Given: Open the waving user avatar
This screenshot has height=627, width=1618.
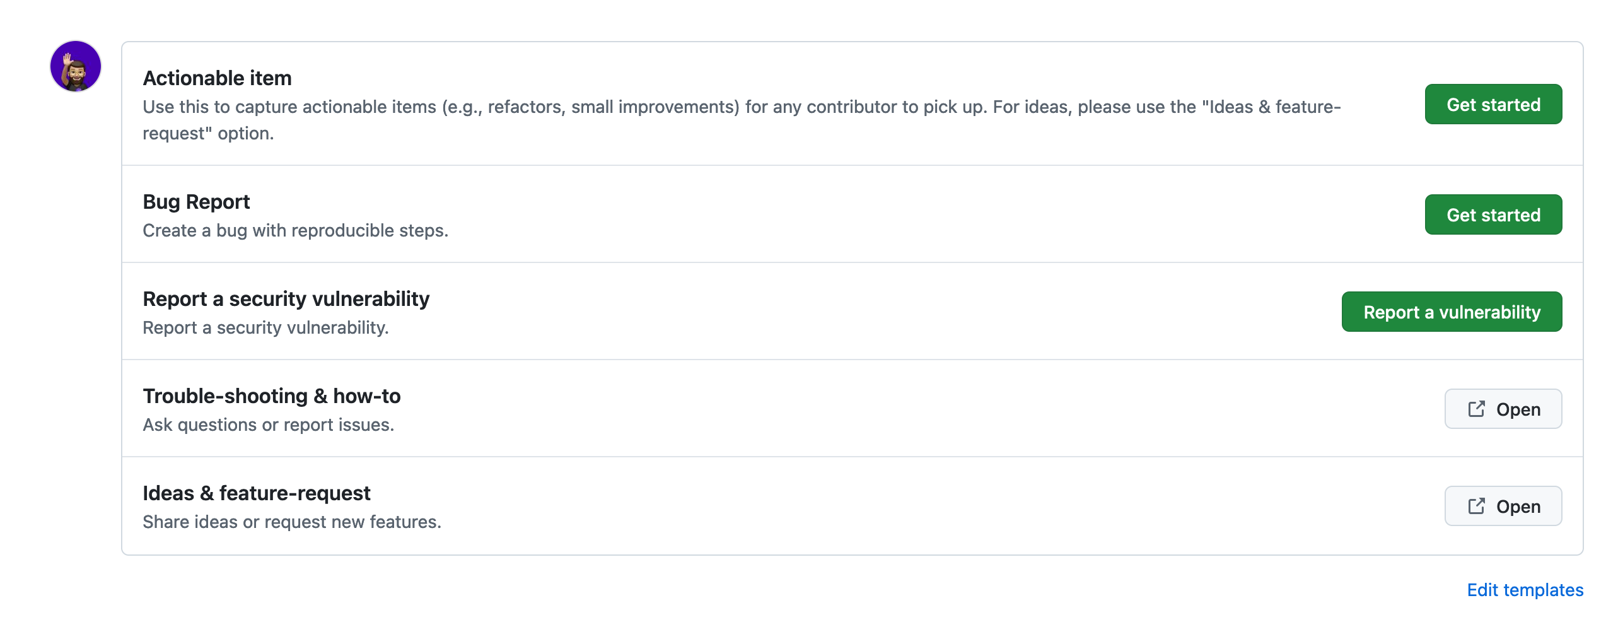Looking at the screenshot, I should point(76,66).
